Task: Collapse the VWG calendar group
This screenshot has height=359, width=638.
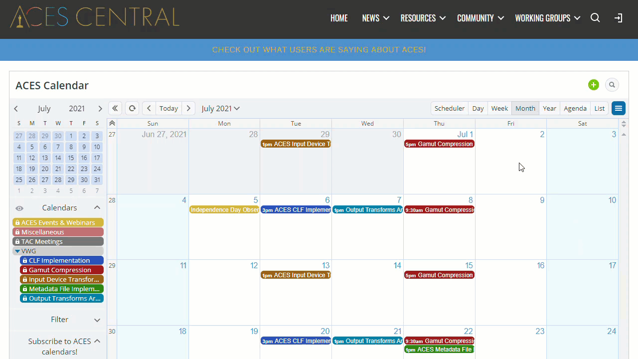Action: (17, 251)
